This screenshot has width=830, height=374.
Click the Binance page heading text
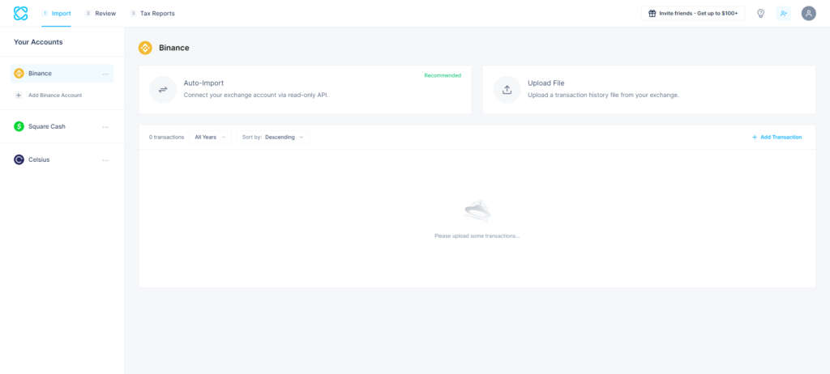tap(174, 48)
